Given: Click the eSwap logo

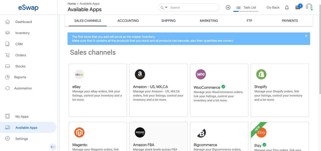Looking at the screenshot, I should click(x=28, y=7).
